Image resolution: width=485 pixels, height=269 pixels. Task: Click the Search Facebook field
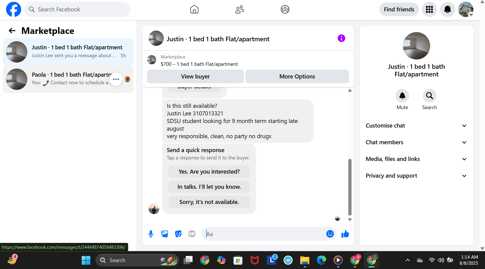point(77,9)
